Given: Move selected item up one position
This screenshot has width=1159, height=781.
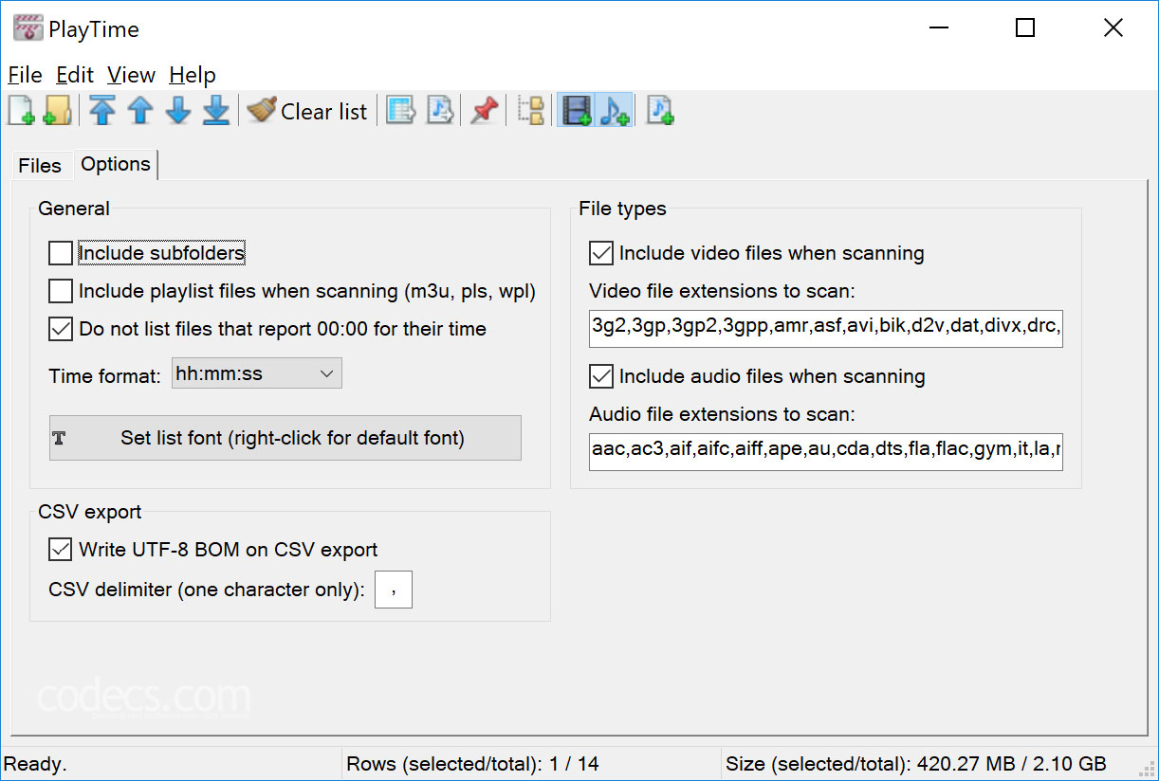Looking at the screenshot, I should tap(140, 111).
